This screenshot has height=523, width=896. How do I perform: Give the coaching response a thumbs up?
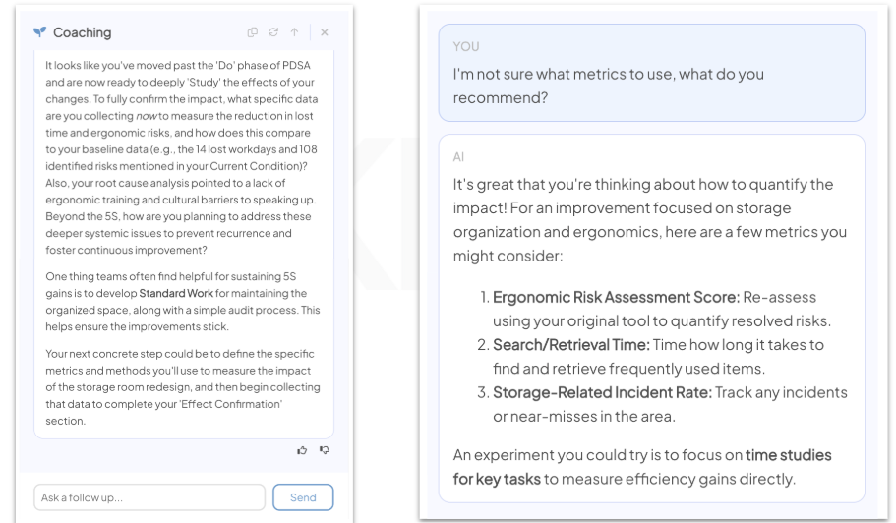(x=302, y=450)
